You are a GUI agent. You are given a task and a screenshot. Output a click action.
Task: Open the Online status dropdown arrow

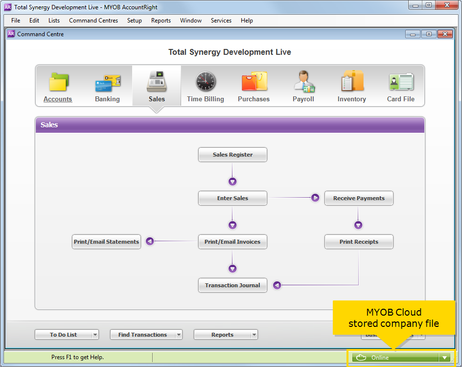[x=445, y=357]
